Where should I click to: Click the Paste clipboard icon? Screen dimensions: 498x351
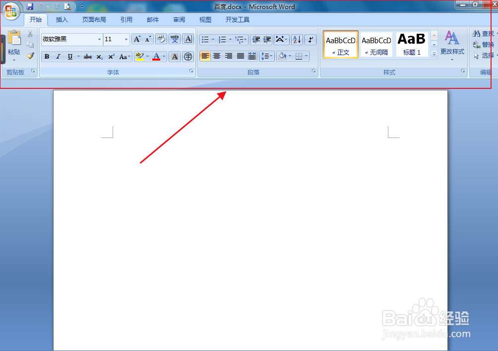point(14,38)
